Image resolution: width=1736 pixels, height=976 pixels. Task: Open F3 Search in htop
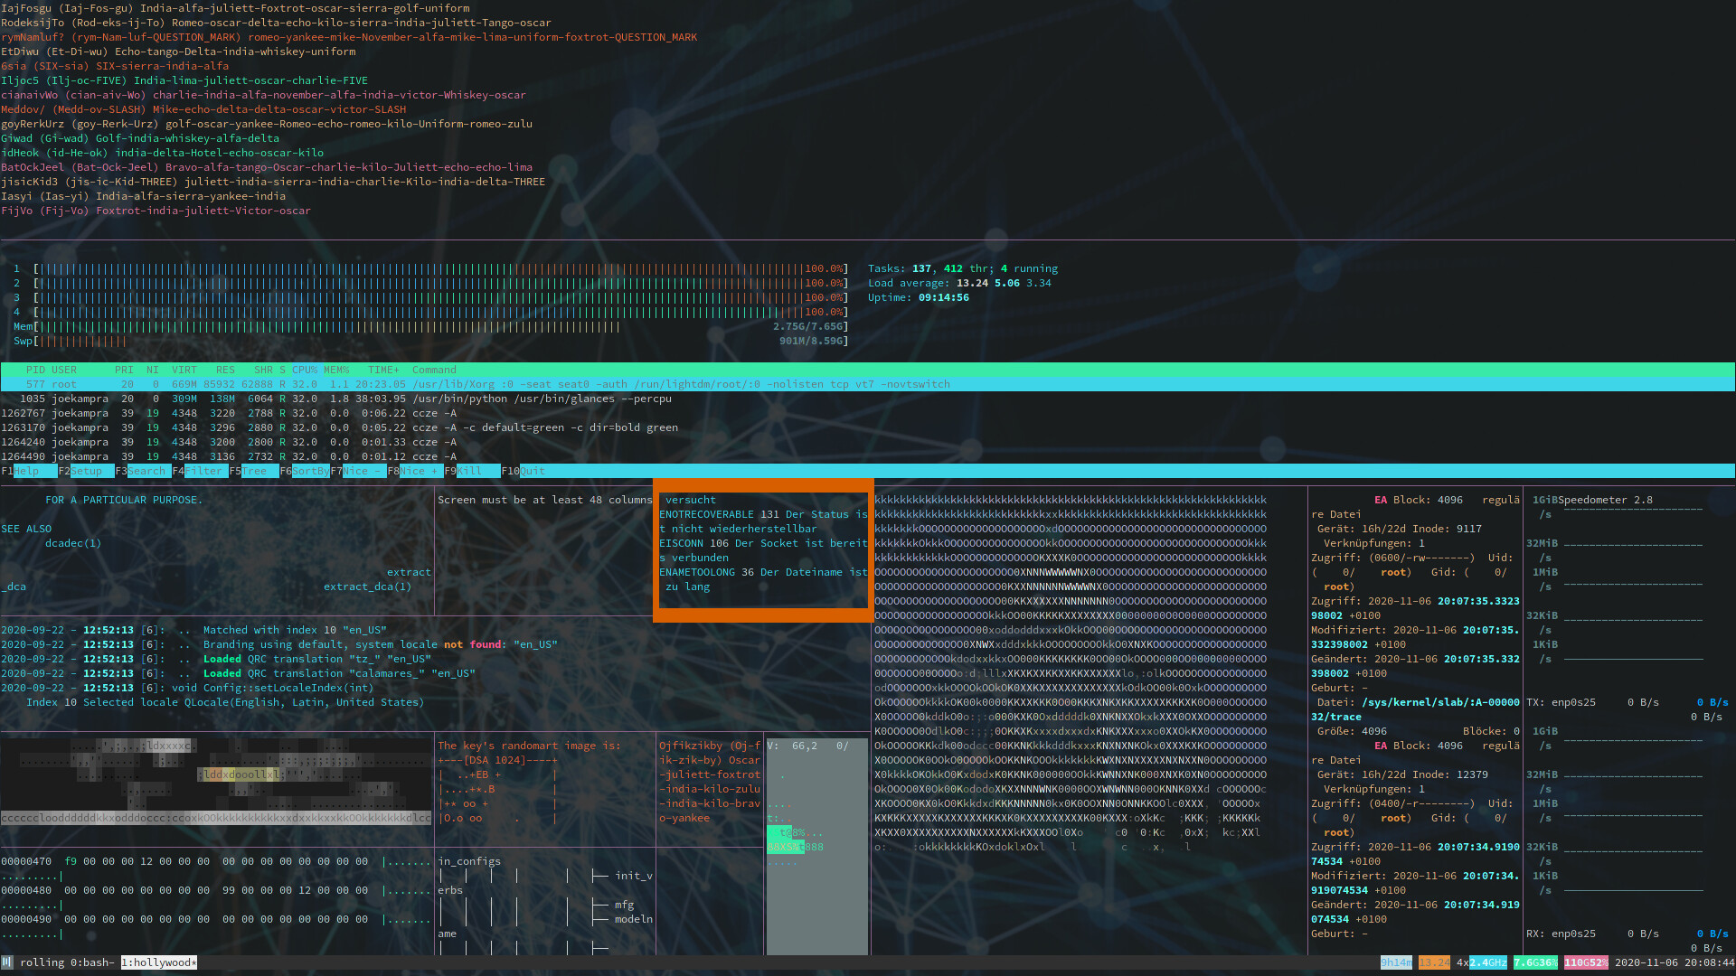pyautogui.click(x=143, y=471)
